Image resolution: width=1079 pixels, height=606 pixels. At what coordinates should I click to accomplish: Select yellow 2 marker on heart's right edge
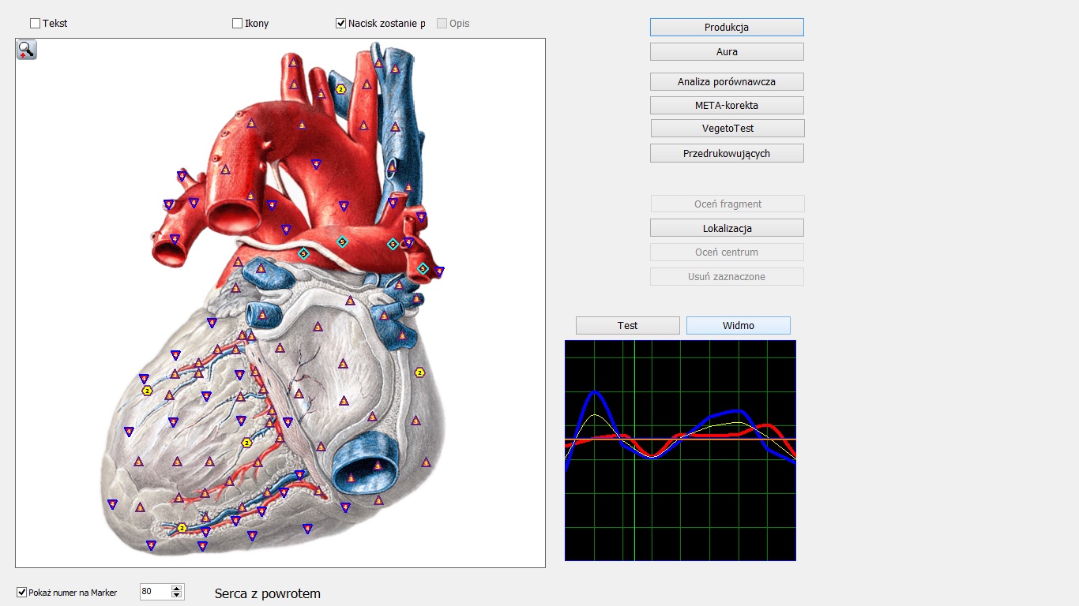[x=419, y=372]
